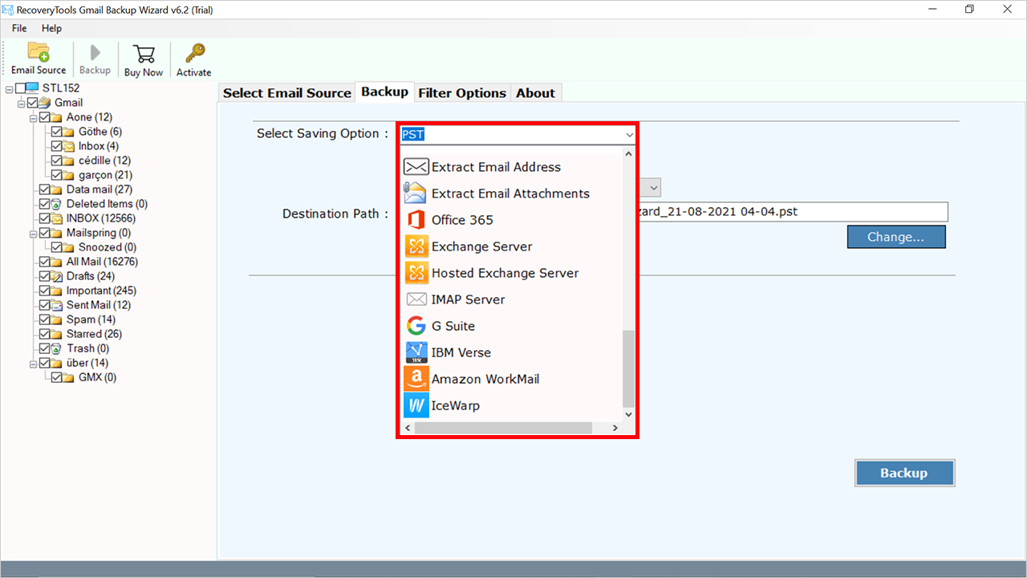The image size is (1027, 578).
Task: Uncheck the Göthe (6) checkbox
Action: point(57,132)
